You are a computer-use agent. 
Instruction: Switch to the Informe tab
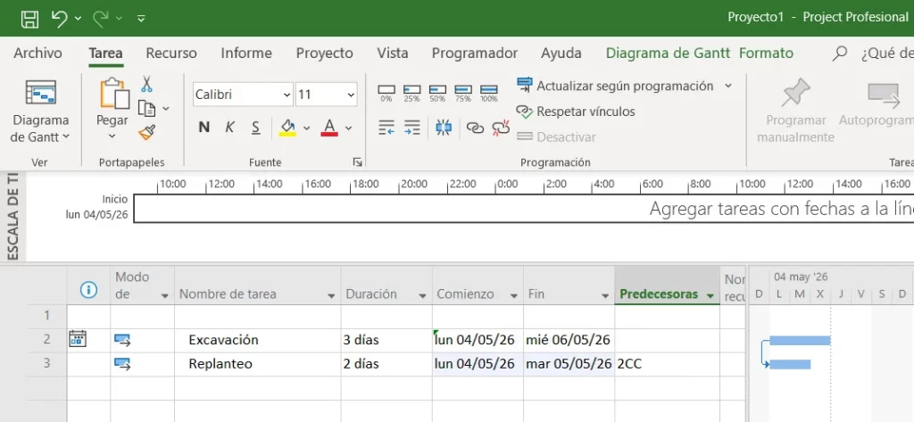(246, 53)
